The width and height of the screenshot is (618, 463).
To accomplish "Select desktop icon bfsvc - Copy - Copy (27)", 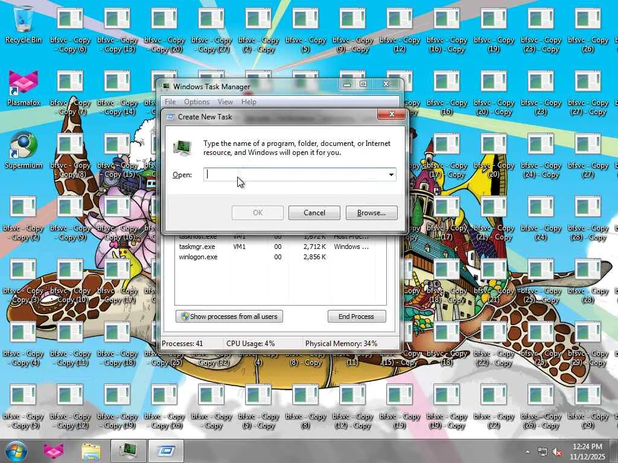I will [211, 30].
